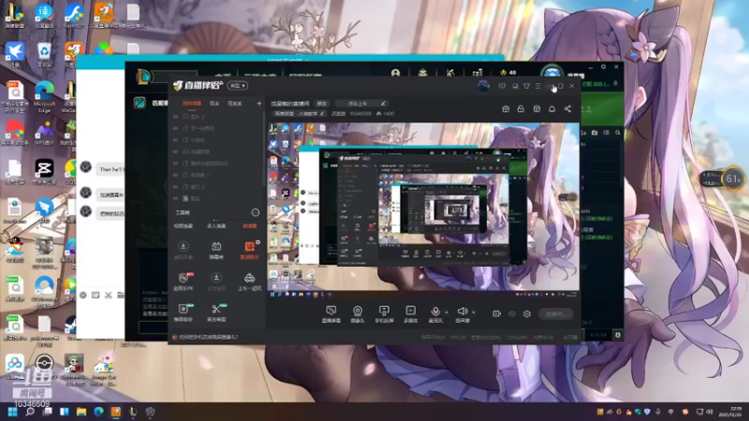
Task: Share the live room via the share icon
Action: click(567, 109)
